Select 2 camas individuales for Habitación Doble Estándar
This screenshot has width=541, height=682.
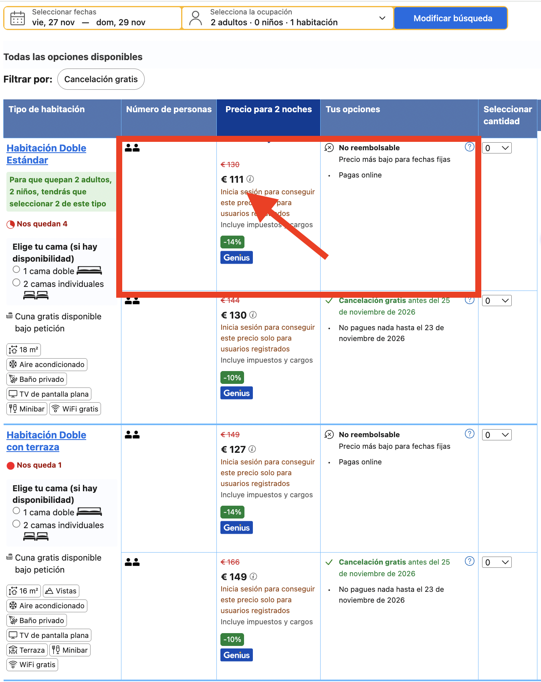pos(16,282)
